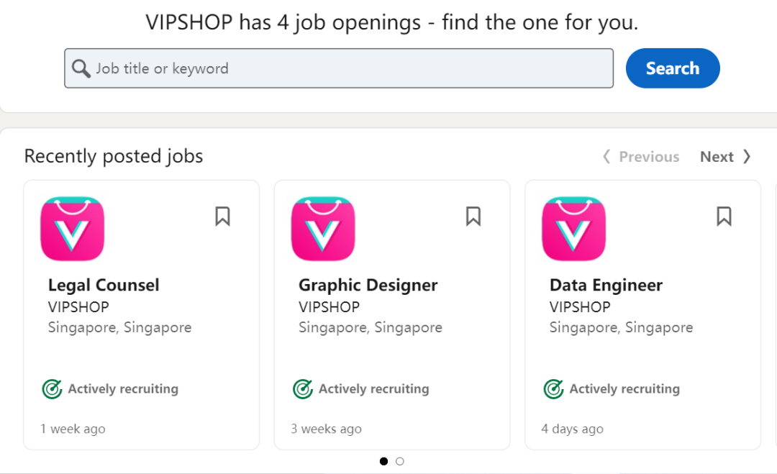Image resolution: width=777 pixels, height=474 pixels.
Task: Click the Previous jobs pagination button
Action: click(x=641, y=157)
